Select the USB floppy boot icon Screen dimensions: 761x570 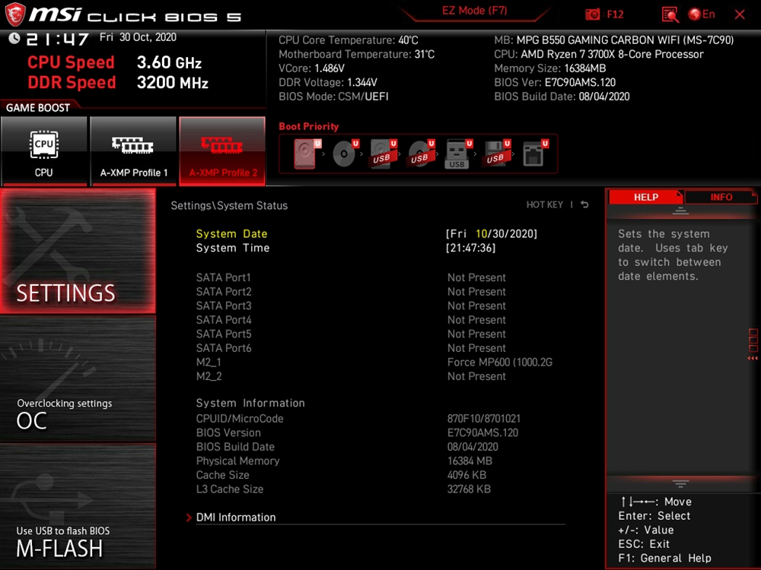tap(496, 154)
